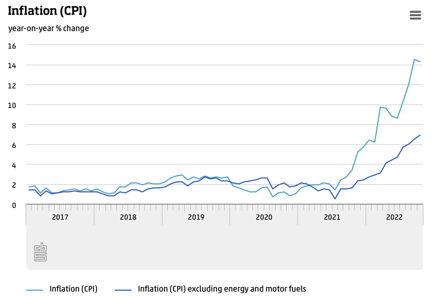Click the subtitle year-on-year % change

49,28
